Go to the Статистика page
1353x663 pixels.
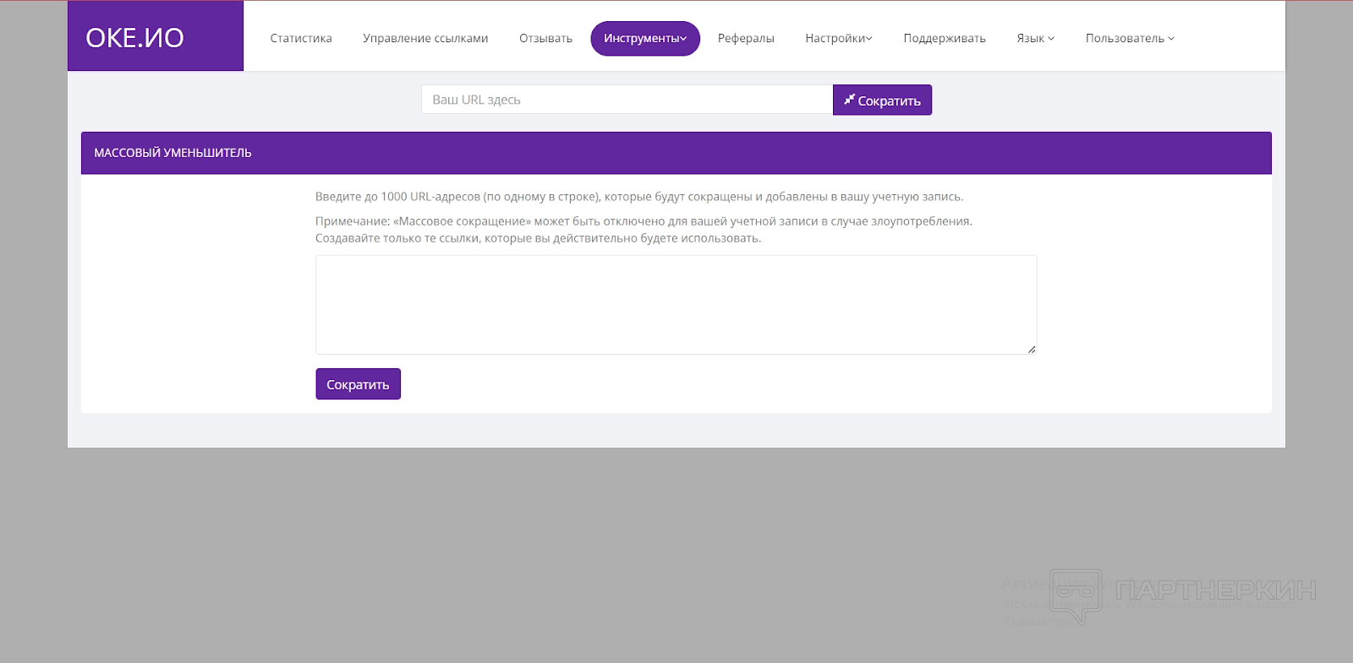(x=301, y=39)
